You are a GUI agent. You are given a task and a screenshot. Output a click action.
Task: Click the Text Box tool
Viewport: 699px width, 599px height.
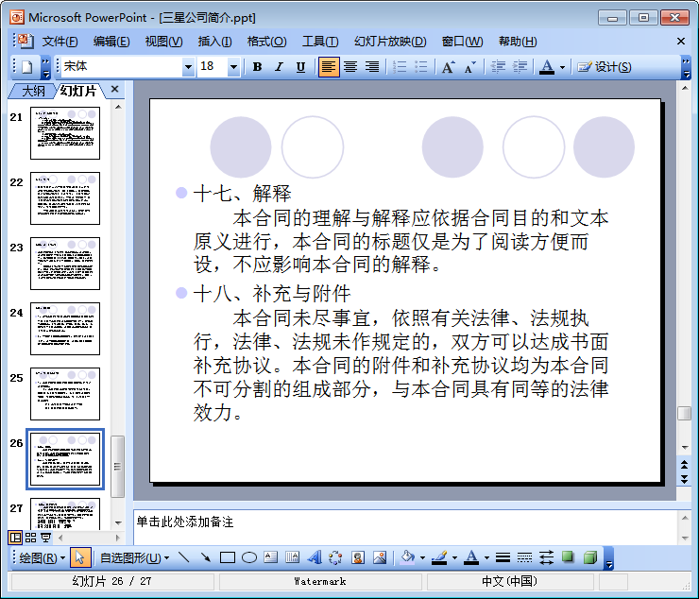(x=271, y=557)
